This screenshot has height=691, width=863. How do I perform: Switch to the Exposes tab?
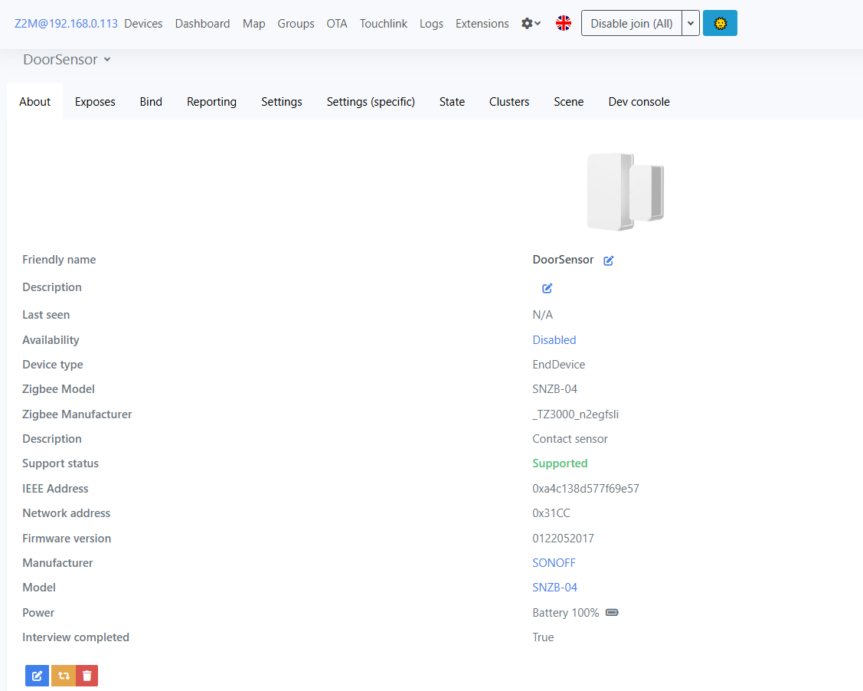click(95, 102)
